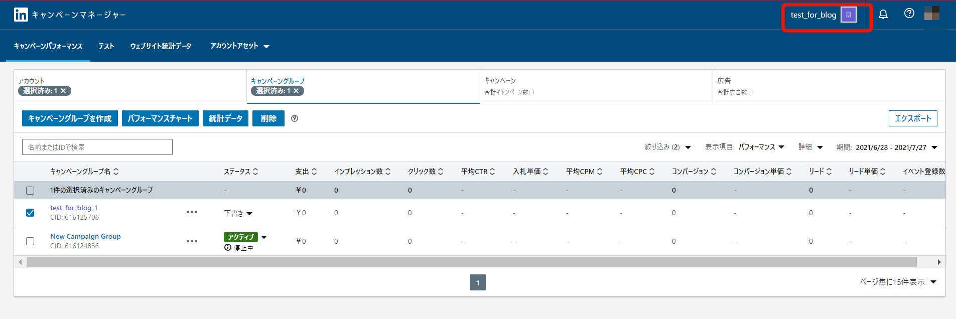Open the help question mark icon in header
Viewport: 956px width, 319px height.
(909, 14)
